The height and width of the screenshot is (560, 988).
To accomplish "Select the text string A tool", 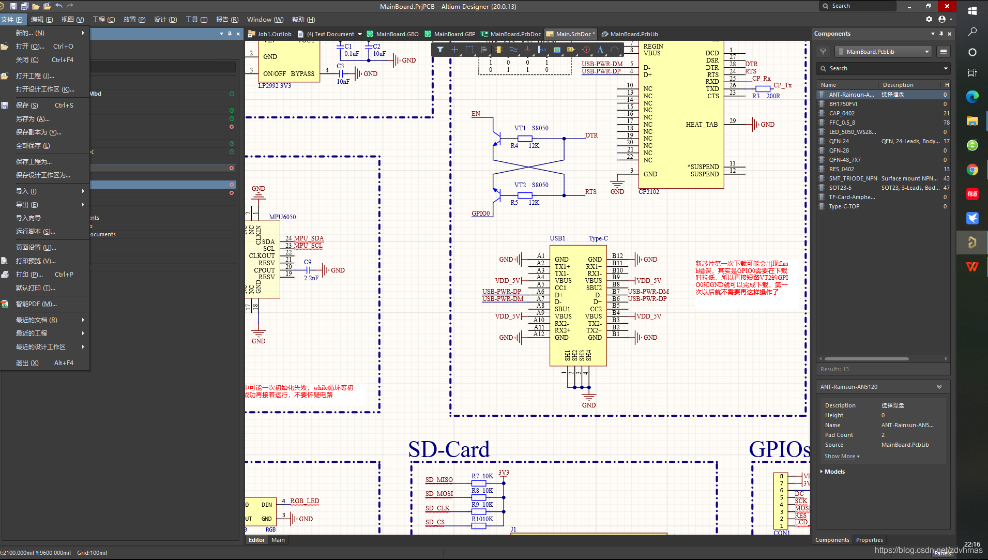I will pos(600,50).
